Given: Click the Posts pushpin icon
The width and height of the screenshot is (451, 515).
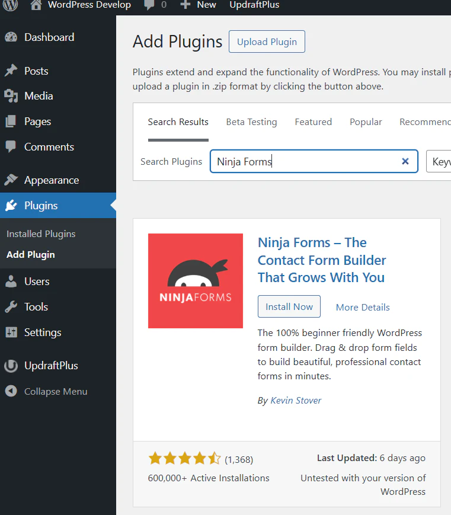Looking at the screenshot, I should click(11, 71).
